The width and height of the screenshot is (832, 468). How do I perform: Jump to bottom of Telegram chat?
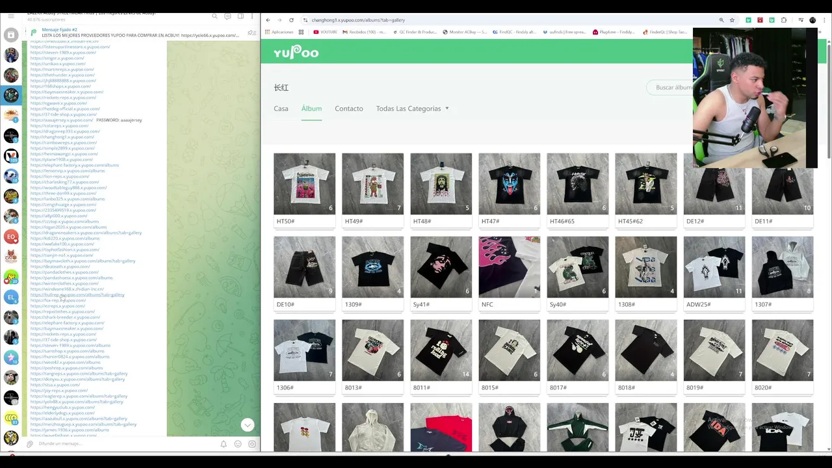pyautogui.click(x=247, y=424)
